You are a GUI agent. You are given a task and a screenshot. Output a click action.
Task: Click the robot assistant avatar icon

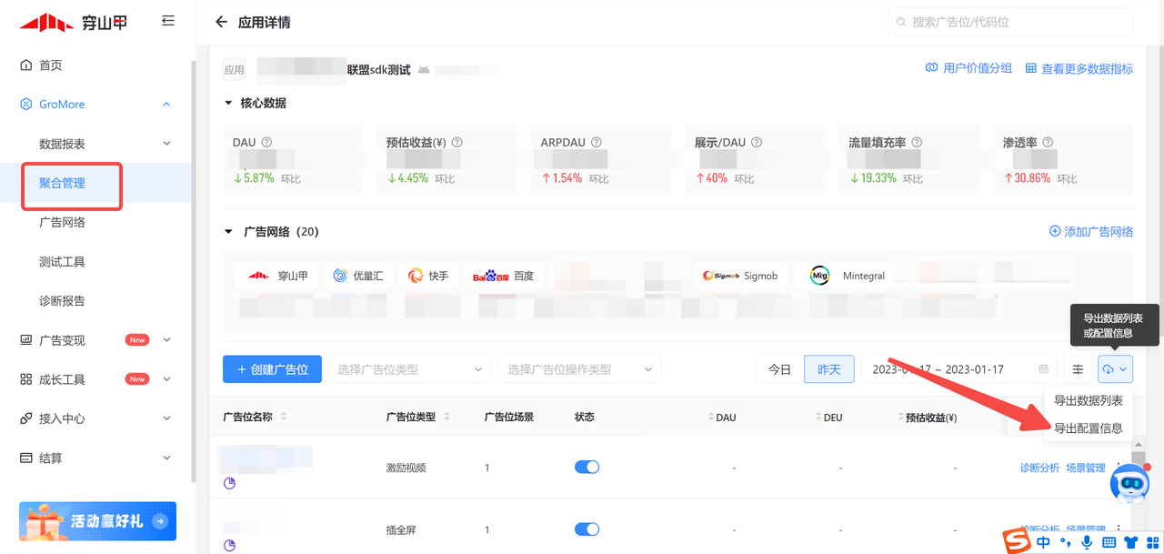tap(1129, 483)
